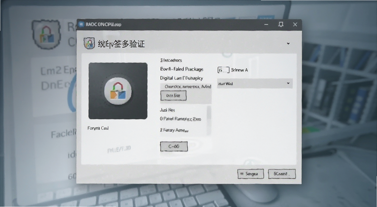Click the "Forynt Cusl" label
377x207 pixels.
click(98, 128)
